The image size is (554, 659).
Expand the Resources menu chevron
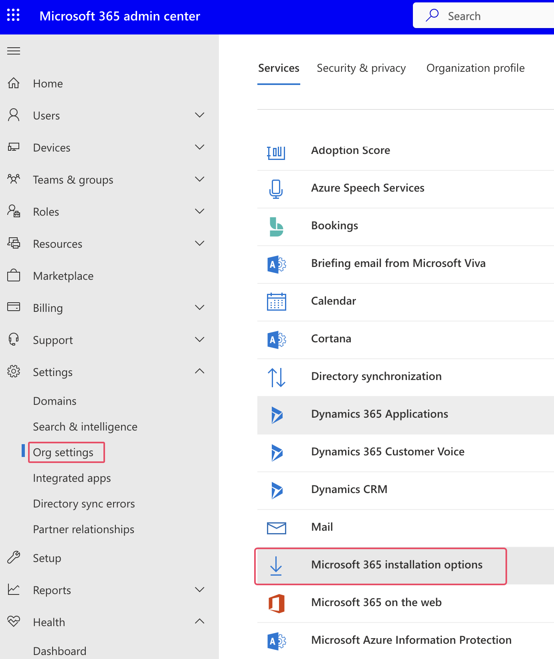click(200, 243)
